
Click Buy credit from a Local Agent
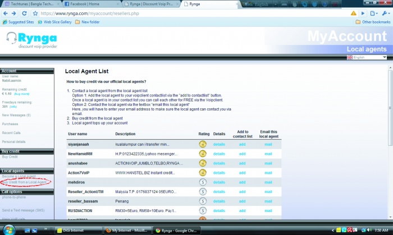[x=24, y=182]
